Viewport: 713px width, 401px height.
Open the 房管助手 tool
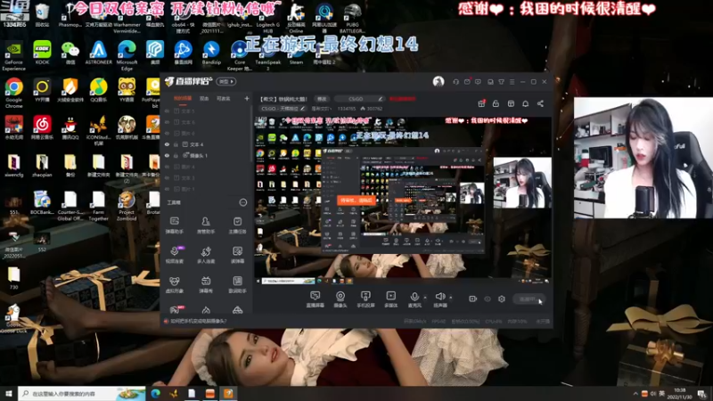click(206, 225)
